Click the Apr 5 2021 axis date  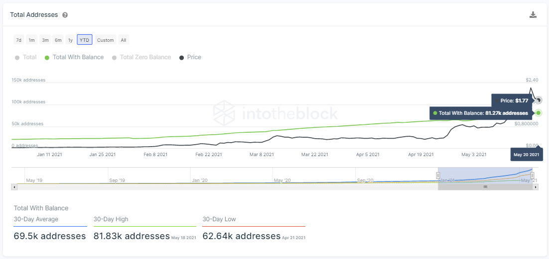[368, 154]
